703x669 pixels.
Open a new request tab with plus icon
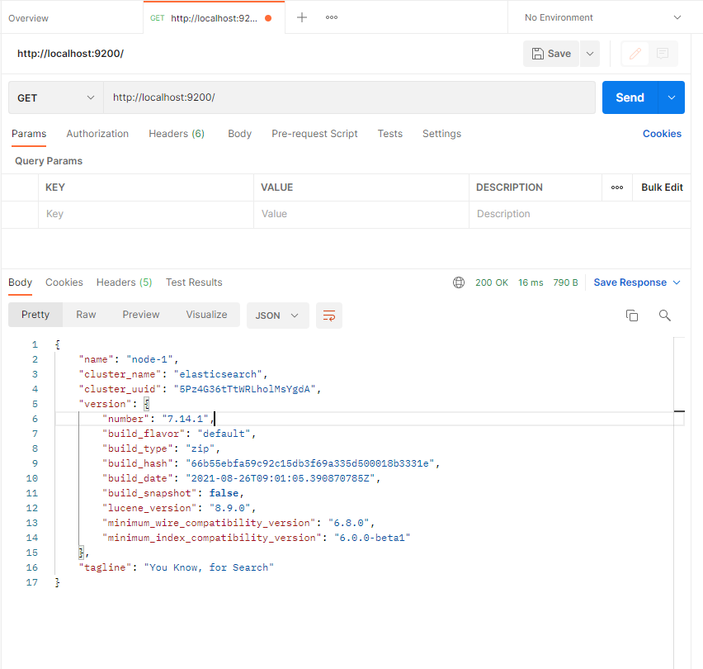click(302, 17)
